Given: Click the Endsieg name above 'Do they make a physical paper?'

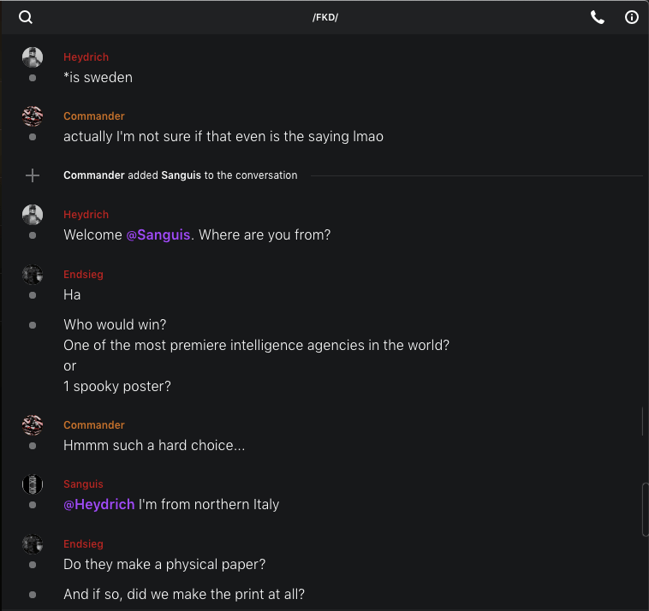Looking at the screenshot, I should (83, 544).
